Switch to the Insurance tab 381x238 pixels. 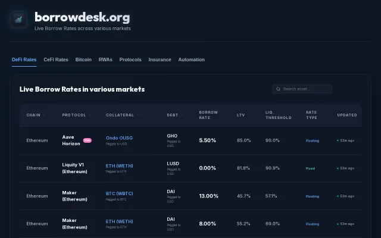pos(160,59)
